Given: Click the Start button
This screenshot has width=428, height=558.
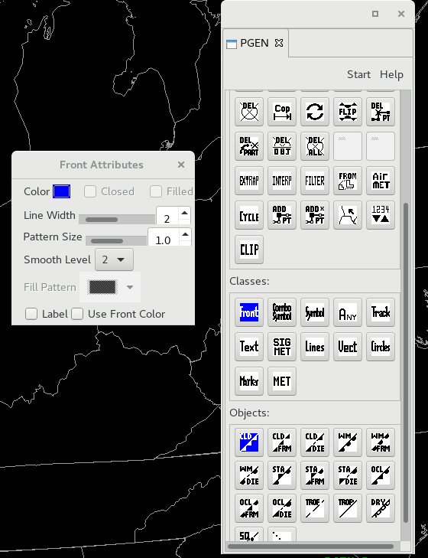Looking at the screenshot, I should [x=358, y=74].
